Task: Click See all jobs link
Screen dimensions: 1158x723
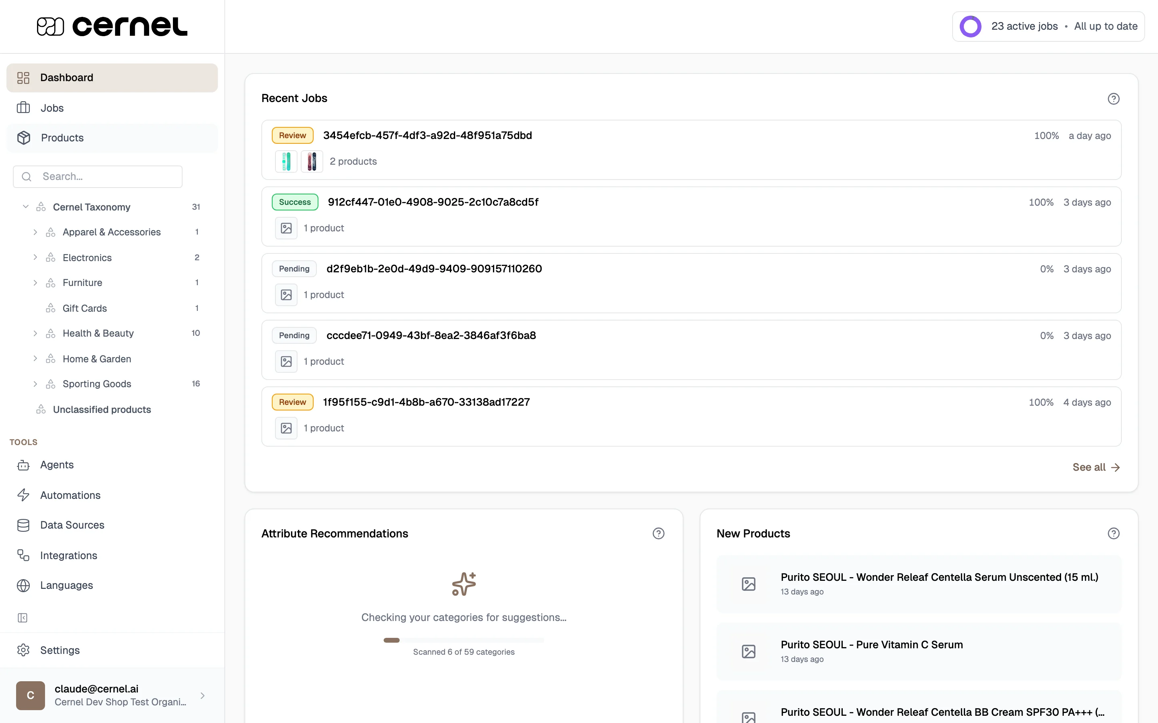Action: tap(1096, 467)
